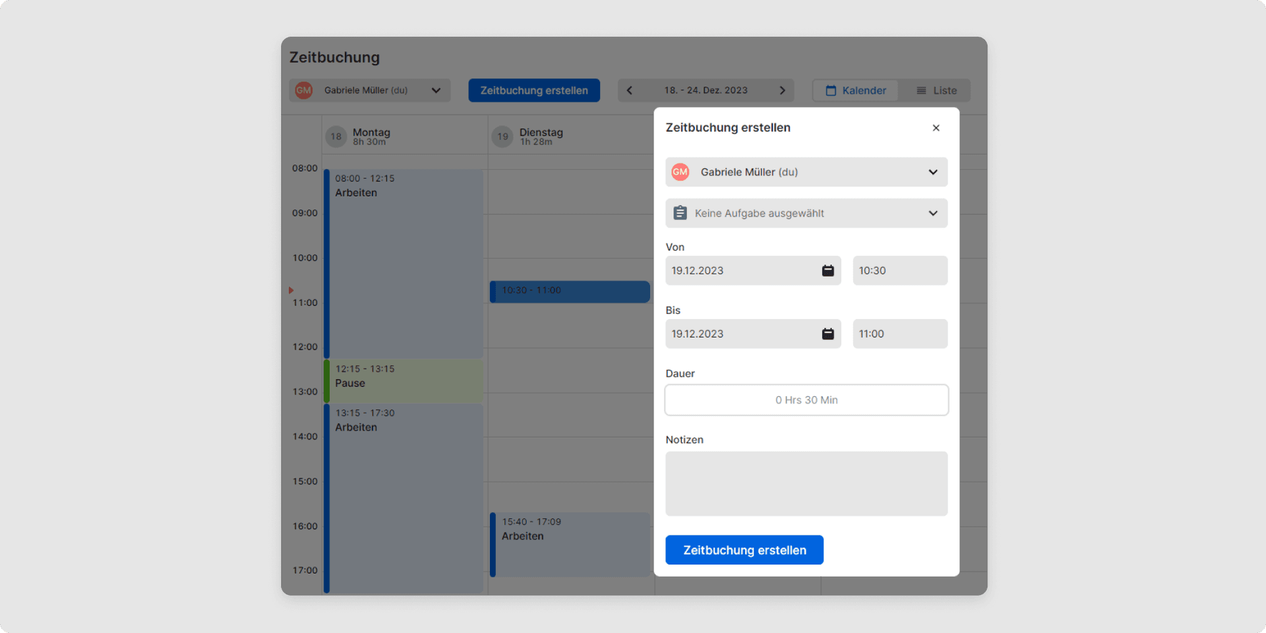Click day number 19 badge for Dienstag

click(x=502, y=136)
